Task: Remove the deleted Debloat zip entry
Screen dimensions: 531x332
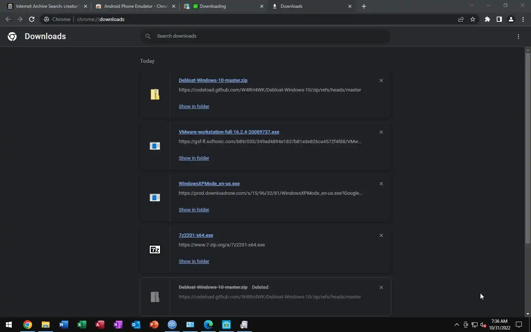Action: [381, 287]
